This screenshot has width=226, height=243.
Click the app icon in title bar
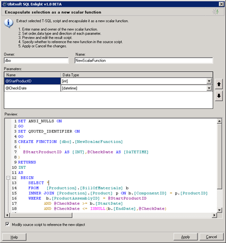coord(5,4)
